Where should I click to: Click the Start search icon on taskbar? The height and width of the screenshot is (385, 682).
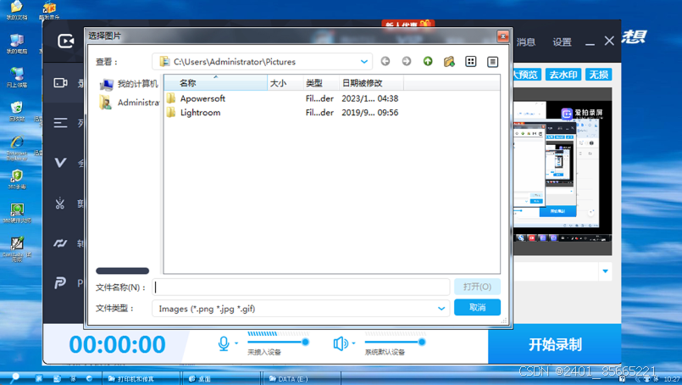tap(14, 378)
